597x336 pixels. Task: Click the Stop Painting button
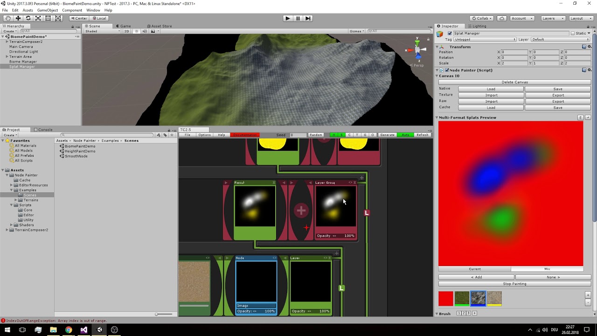(x=515, y=284)
